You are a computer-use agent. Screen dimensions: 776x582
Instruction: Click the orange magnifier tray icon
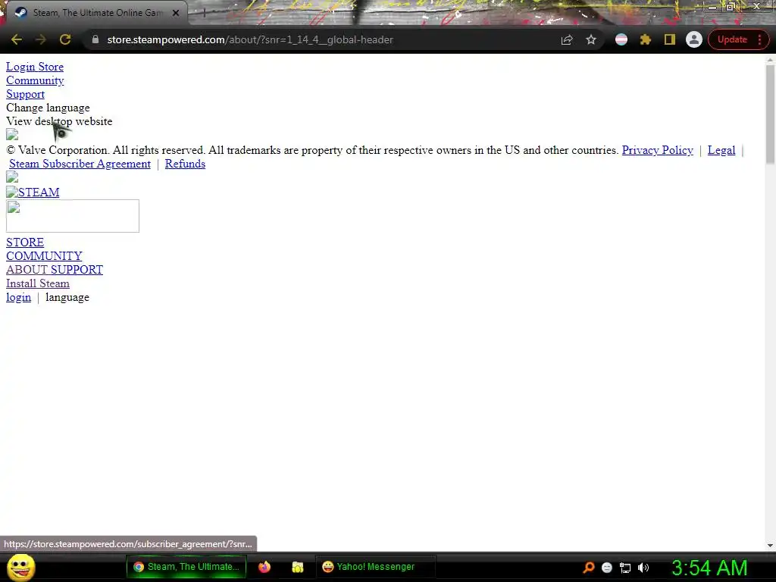pyautogui.click(x=588, y=568)
